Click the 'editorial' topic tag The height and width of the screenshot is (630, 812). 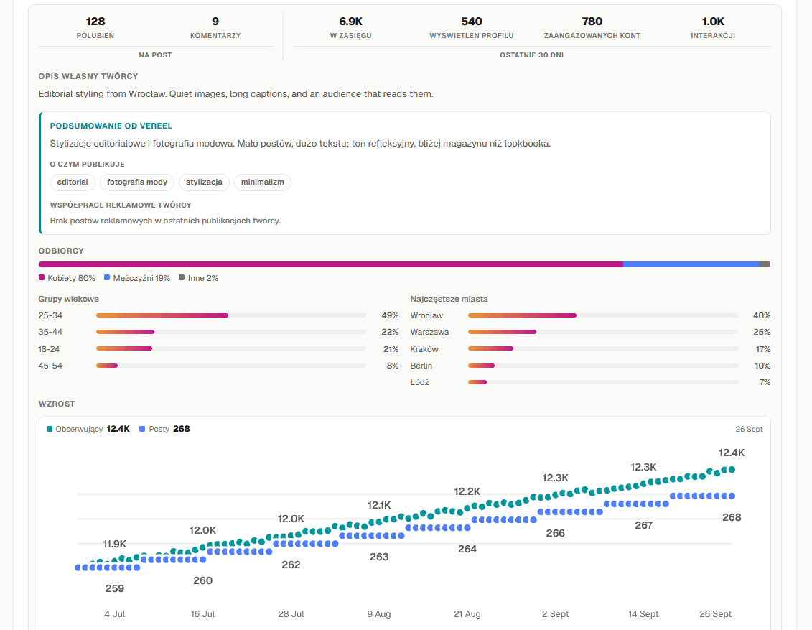73,182
